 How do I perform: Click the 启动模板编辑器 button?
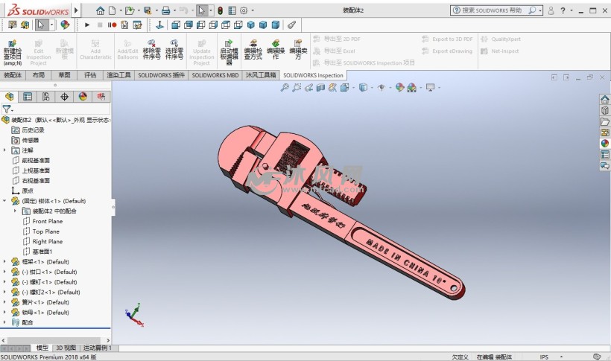coord(227,51)
